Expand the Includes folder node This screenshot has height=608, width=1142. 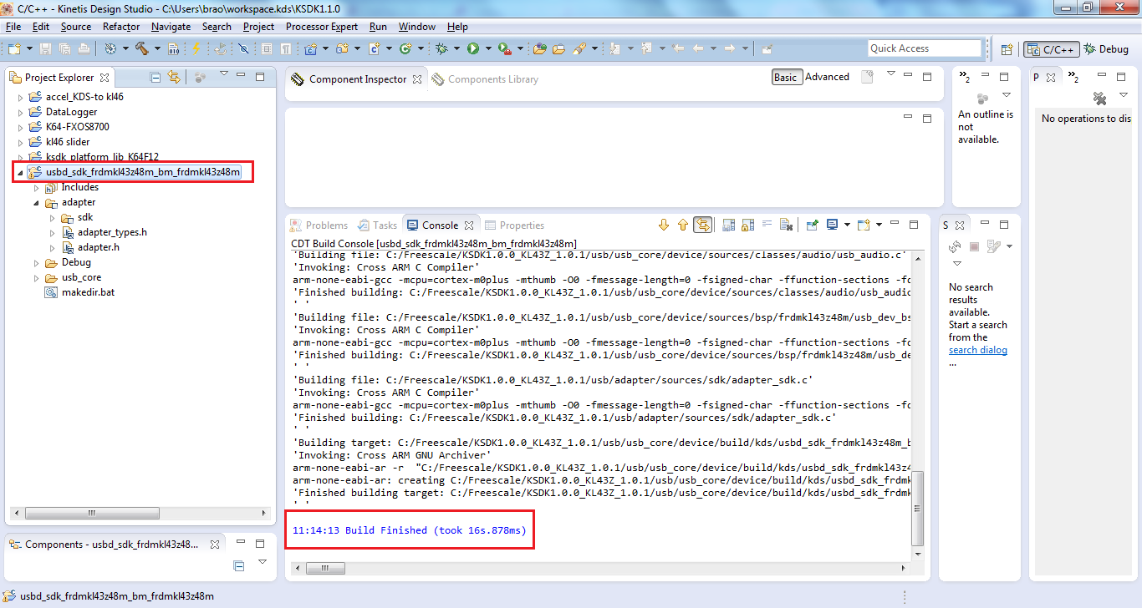[x=36, y=187]
